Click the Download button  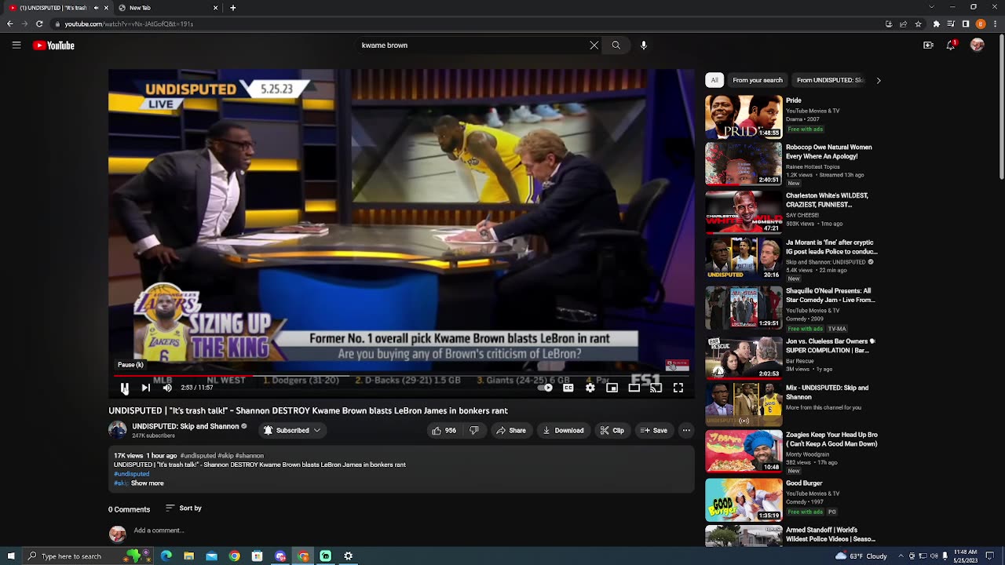click(x=564, y=430)
